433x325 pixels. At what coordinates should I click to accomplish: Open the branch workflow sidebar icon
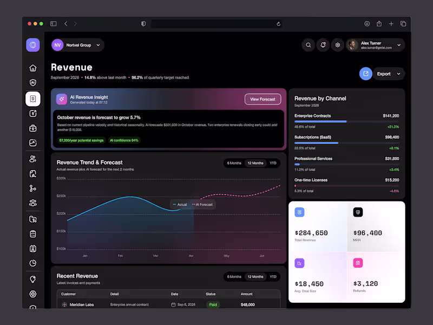click(33, 188)
